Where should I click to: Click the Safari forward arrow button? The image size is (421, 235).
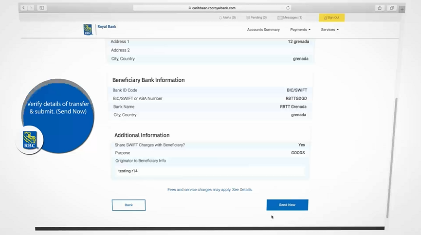[31, 8]
